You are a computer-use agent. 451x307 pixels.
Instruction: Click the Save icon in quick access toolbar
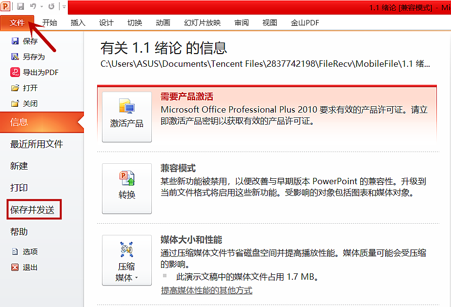coord(20,6)
